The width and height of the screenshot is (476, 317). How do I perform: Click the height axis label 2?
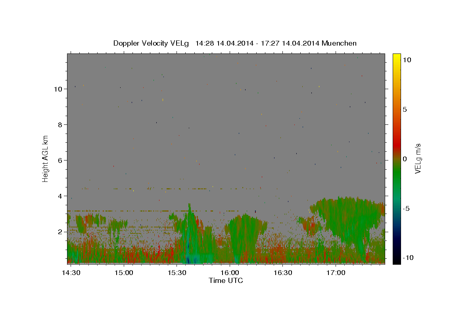tap(60, 232)
